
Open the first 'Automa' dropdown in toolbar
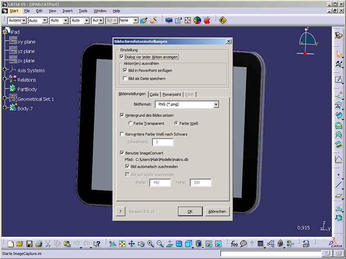click(x=24, y=21)
